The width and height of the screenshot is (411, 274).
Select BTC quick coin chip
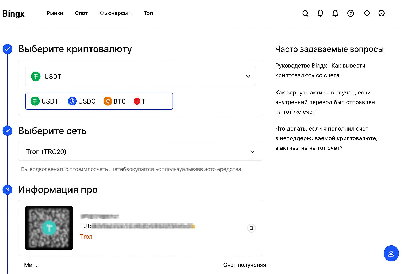tap(115, 101)
